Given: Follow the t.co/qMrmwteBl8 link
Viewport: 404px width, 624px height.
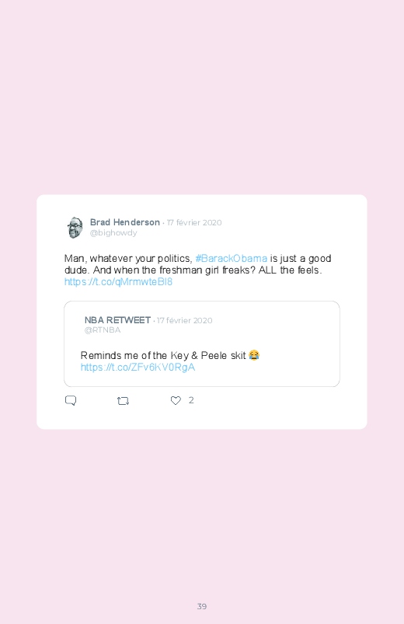Looking at the screenshot, I should tap(118, 282).
